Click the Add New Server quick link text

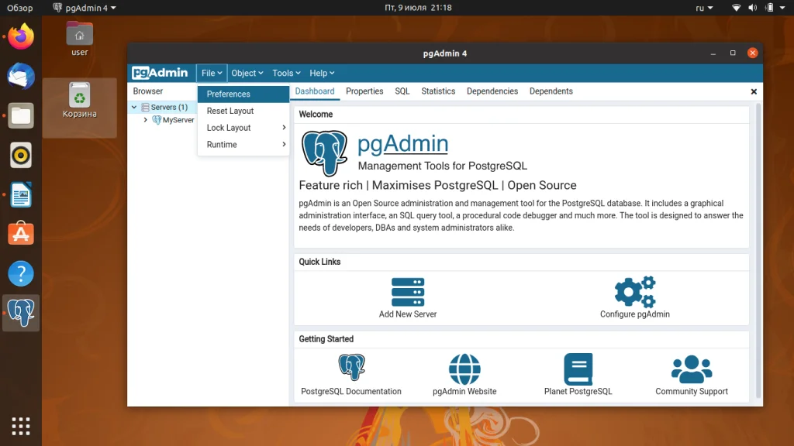tap(407, 312)
